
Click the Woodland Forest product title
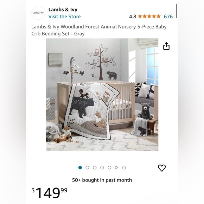[x=99, y=30]
